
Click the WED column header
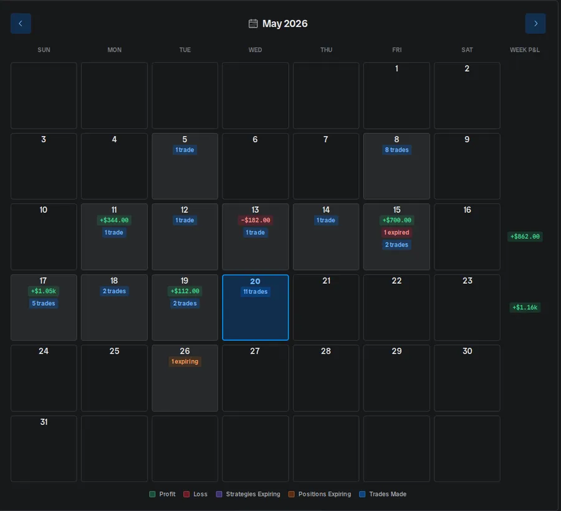pyautogui.click(x=255, y=50)
